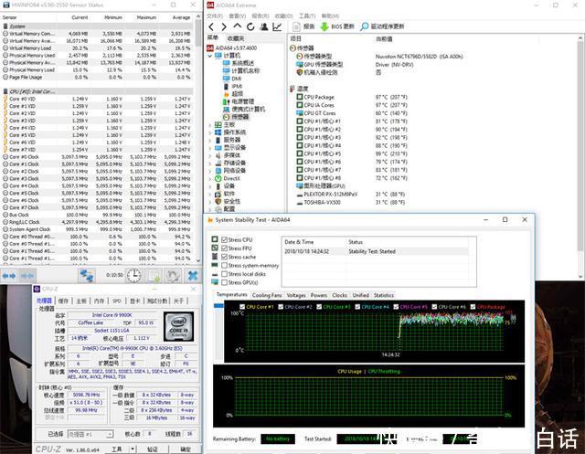Expand the 多媒体 tree node

[x=210, y=155]
